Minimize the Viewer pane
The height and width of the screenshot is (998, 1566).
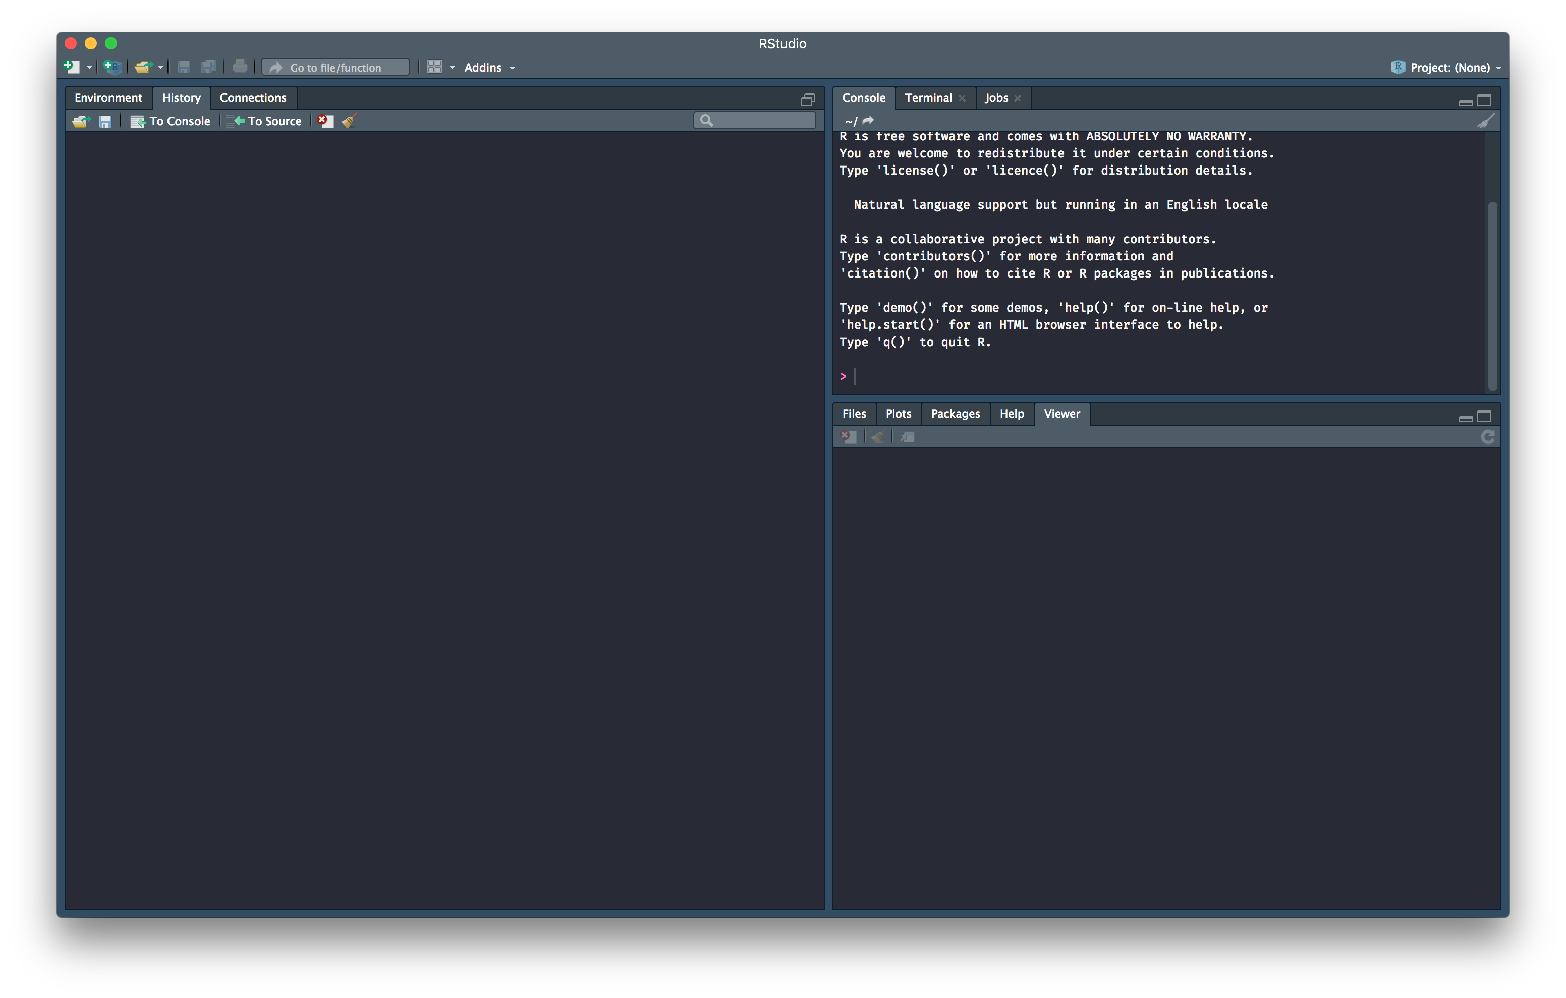coord(1466,418)
